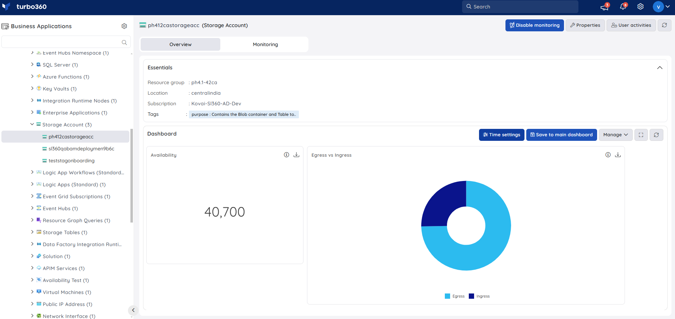Select ph412castorageacc in the tree

click(66, 137)
